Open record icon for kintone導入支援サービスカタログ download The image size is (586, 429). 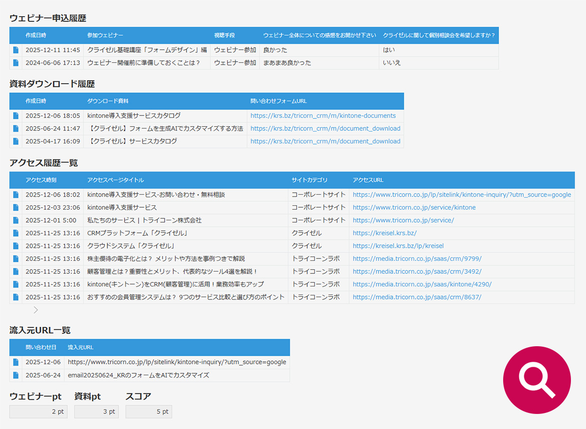pyautogui.click(x=16, y=115)
